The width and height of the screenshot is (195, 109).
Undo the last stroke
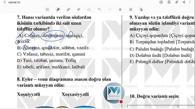pyautogui.click(x=99, y=9)
